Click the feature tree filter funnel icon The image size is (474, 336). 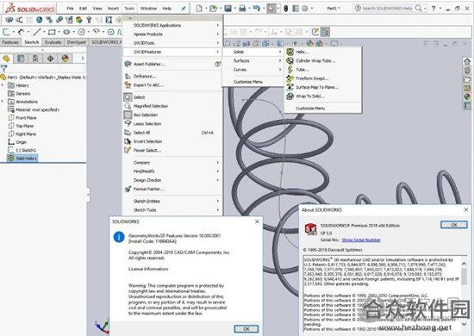tap(3, 69)
